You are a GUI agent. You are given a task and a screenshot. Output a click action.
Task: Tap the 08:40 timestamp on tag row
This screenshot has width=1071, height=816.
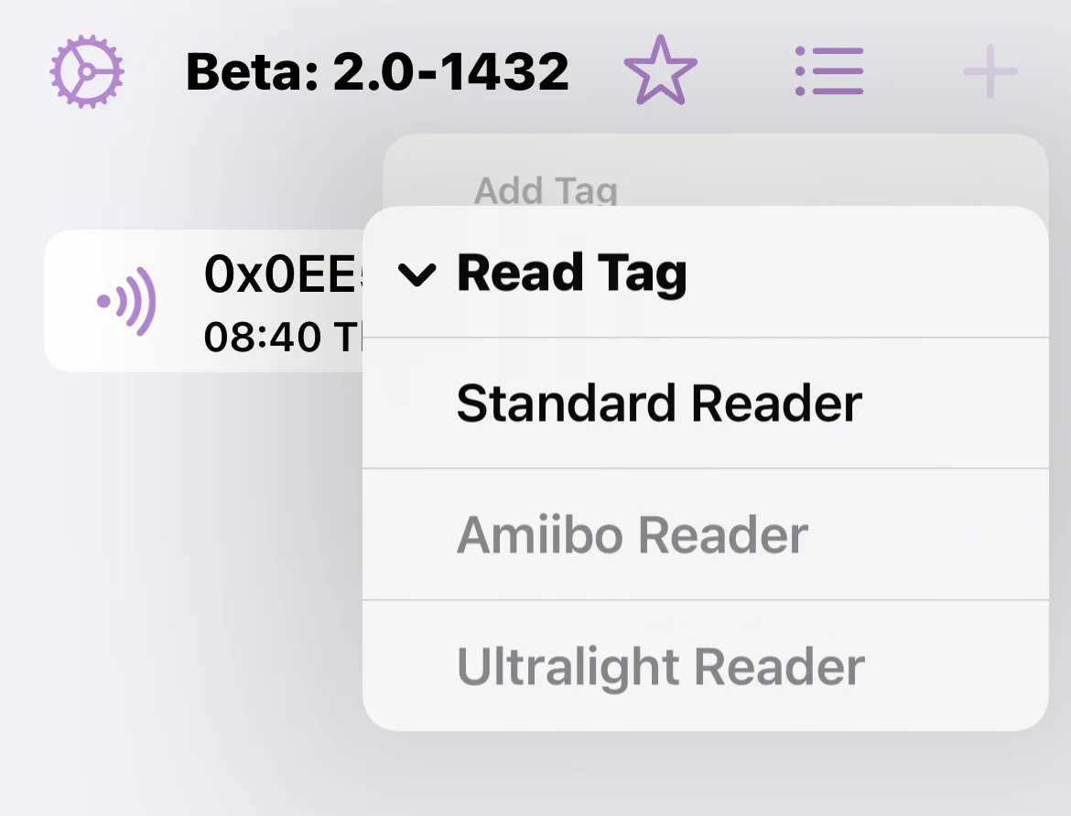tap(275, 338)
